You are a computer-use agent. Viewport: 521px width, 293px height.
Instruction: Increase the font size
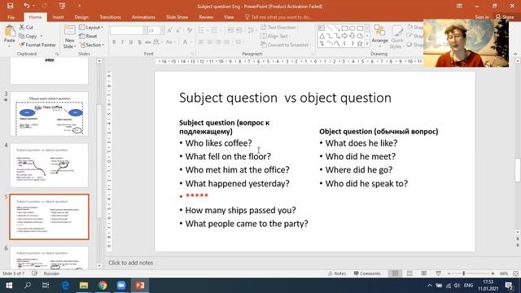[x=170, y=30]
